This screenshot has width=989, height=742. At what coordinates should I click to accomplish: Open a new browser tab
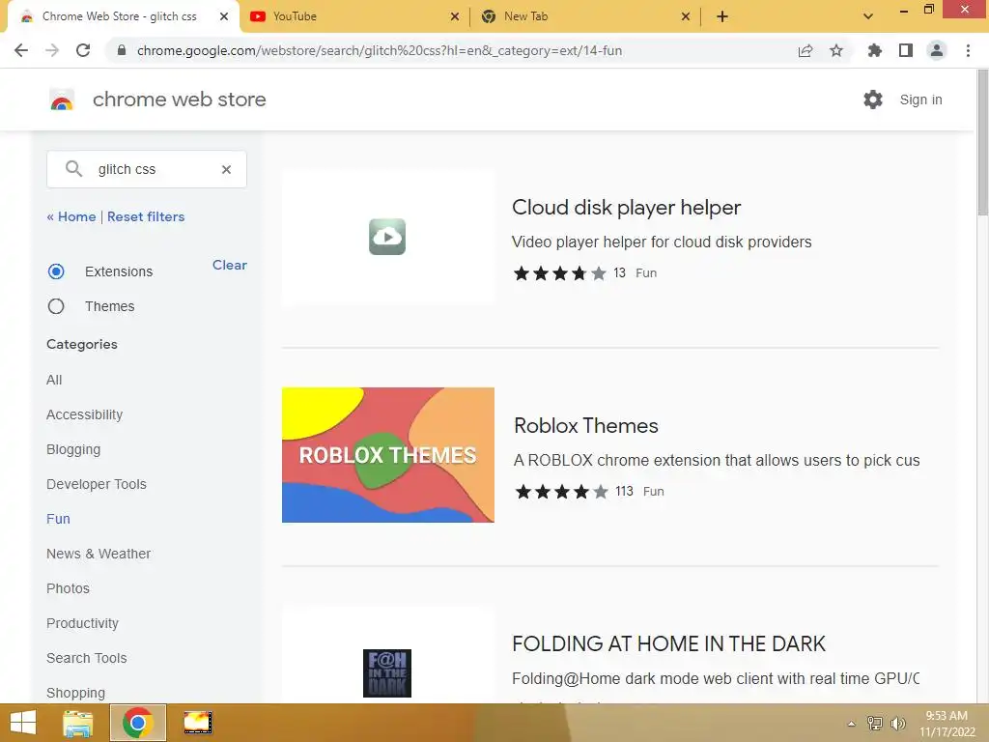[722, 16]
